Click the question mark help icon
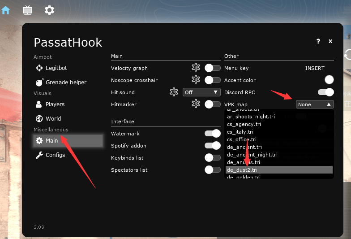 pyautogui.click(x=318, y=41)
